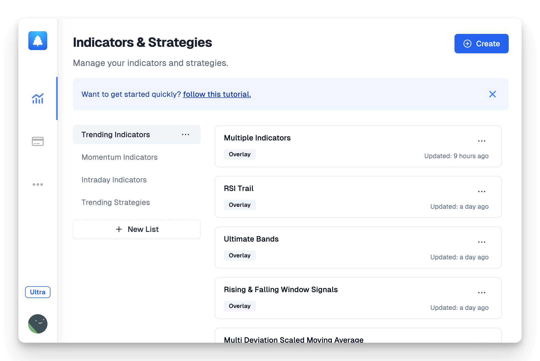Click the analytics/indicators sidebar icon
The width and height of the screenshot is (540, 361).
tap(37, 98)
